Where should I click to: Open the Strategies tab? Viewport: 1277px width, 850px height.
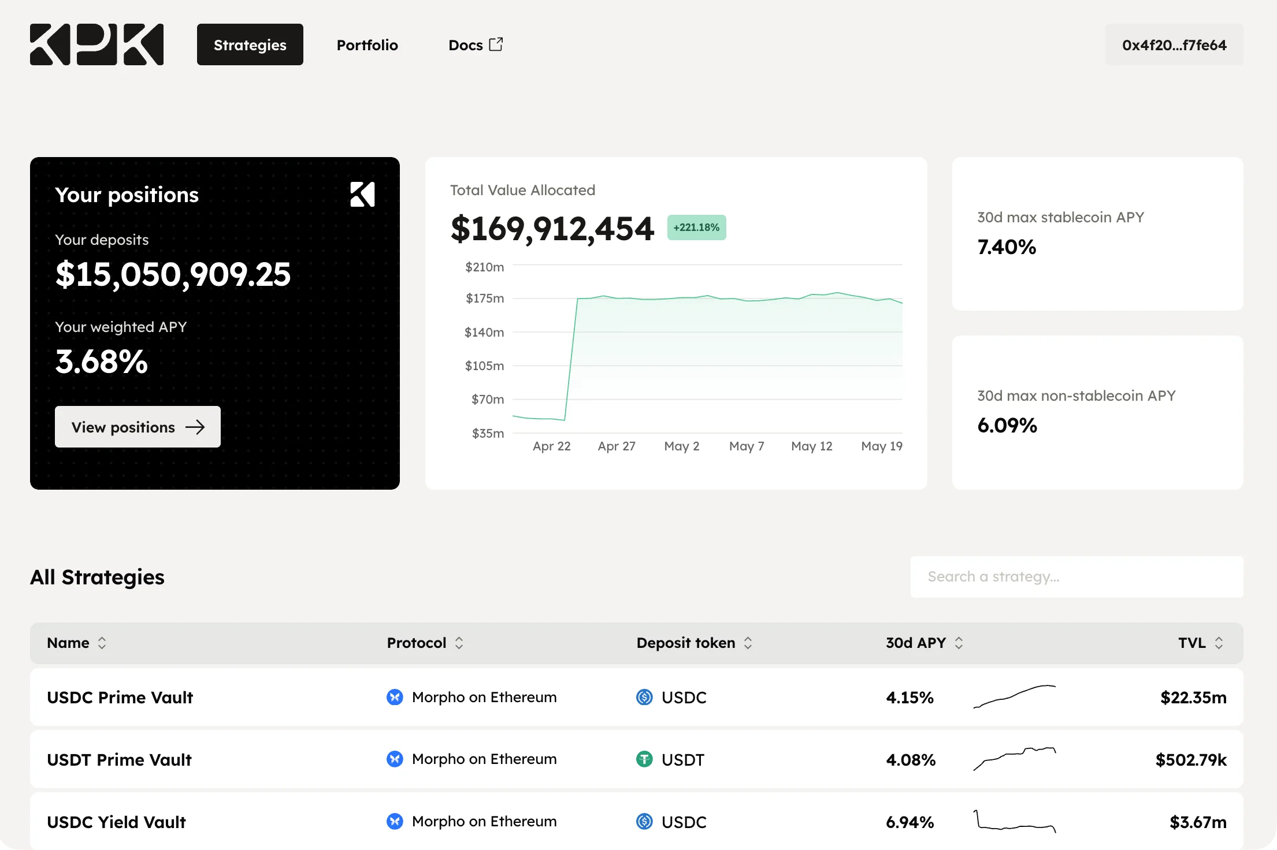(x=250, y=44)
